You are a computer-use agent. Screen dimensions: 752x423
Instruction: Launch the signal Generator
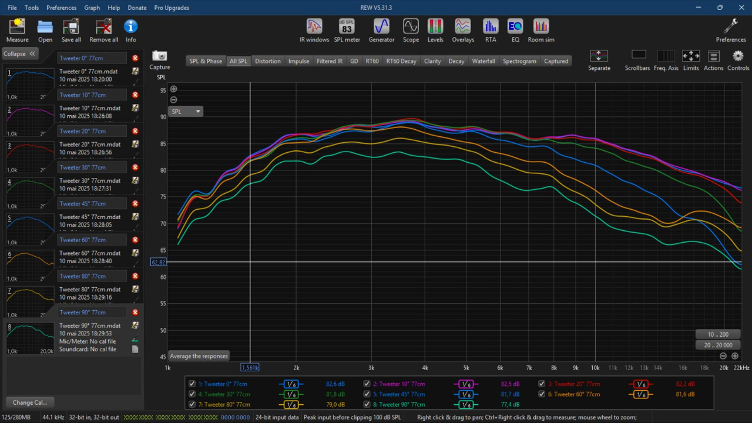pos(381,31)
